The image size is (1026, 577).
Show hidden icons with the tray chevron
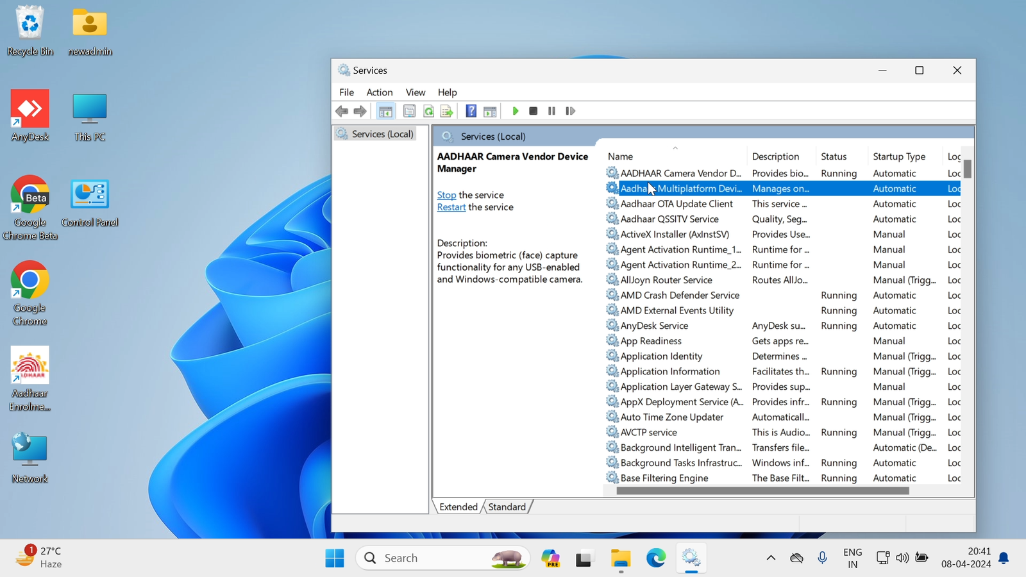[x=771, y=558]
